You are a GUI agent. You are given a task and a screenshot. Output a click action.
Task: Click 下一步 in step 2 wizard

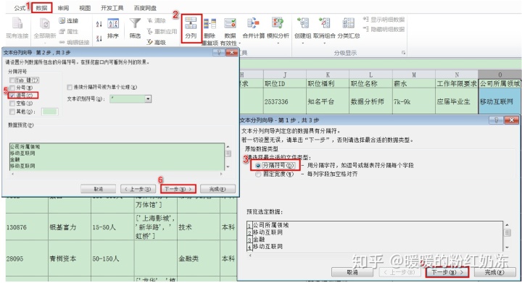click(x=178, y=189)
